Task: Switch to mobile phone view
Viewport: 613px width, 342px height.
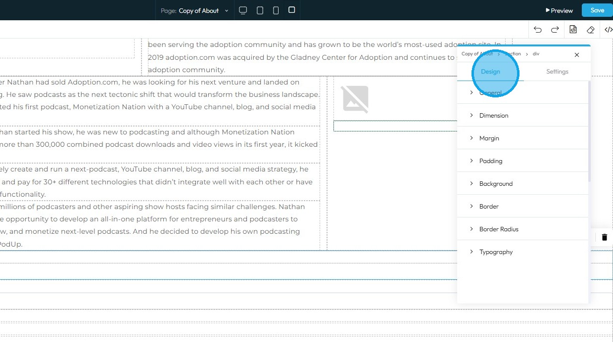Action: click(x=276, y=10)
